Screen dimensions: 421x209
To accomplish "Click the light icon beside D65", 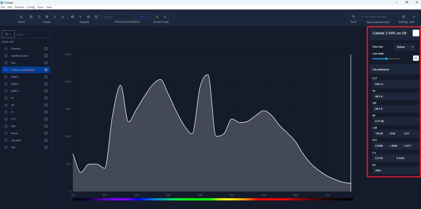I will tap(6, 147).
